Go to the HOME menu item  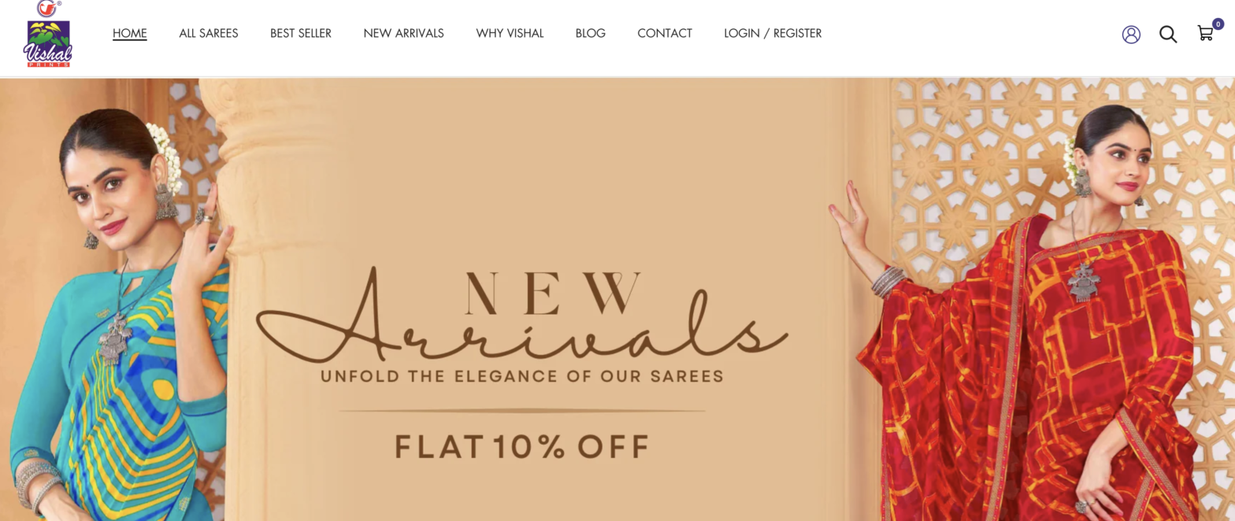pyautogui.click(x=130, y=33)
